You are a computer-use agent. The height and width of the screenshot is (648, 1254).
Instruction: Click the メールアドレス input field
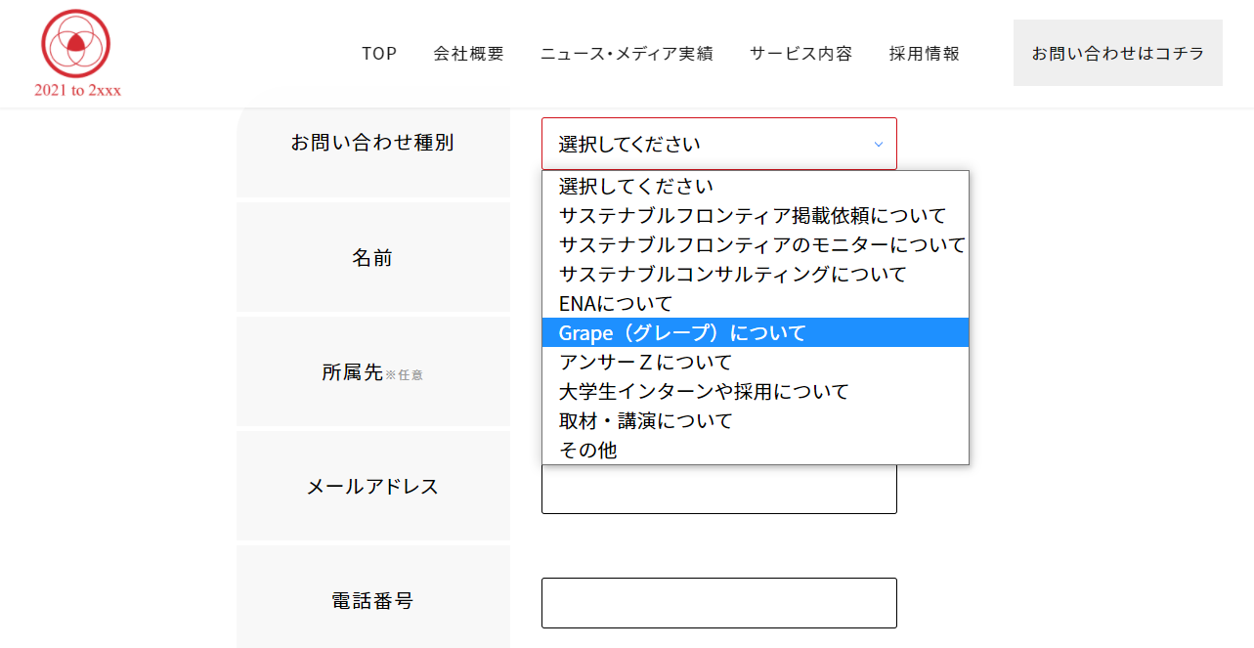(x=718, y=489)
